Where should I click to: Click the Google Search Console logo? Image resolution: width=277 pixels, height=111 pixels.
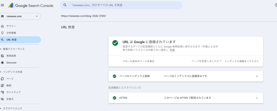click(30, 5)
